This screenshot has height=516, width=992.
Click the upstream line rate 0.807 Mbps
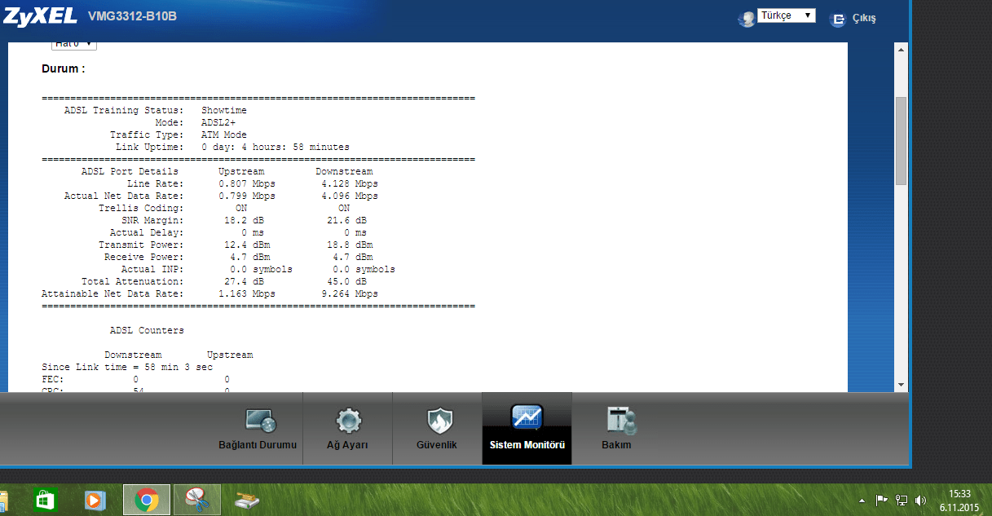[x=247, y=183]
